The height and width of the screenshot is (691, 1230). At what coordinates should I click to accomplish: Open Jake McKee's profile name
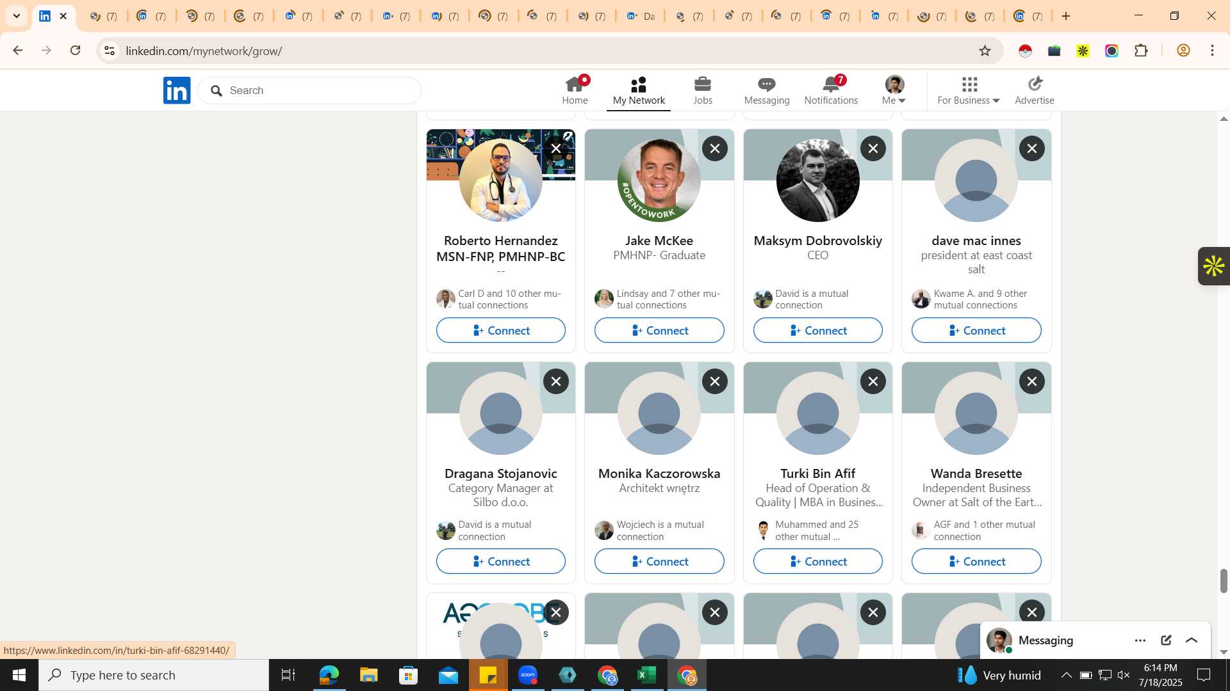(x=659, y=241)
